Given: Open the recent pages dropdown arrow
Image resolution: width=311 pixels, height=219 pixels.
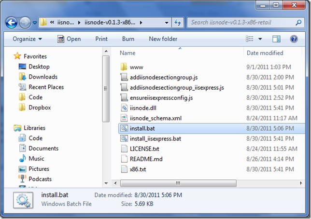Looking at the screenshot, I should pos(34,23).
